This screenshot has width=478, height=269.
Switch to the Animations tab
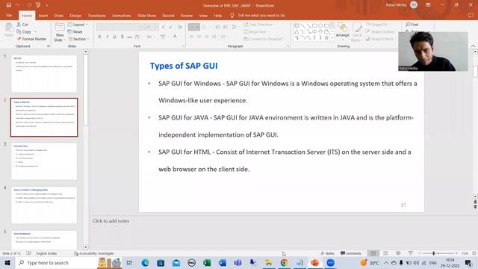[x=121, y=15]
